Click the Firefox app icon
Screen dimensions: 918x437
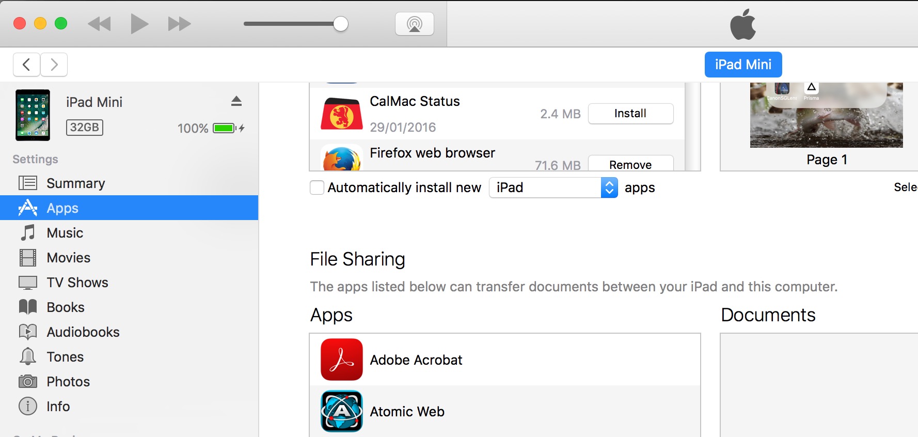[341, 159]
